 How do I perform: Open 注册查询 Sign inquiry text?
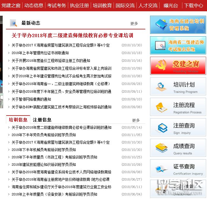click(x=184, y=129)
